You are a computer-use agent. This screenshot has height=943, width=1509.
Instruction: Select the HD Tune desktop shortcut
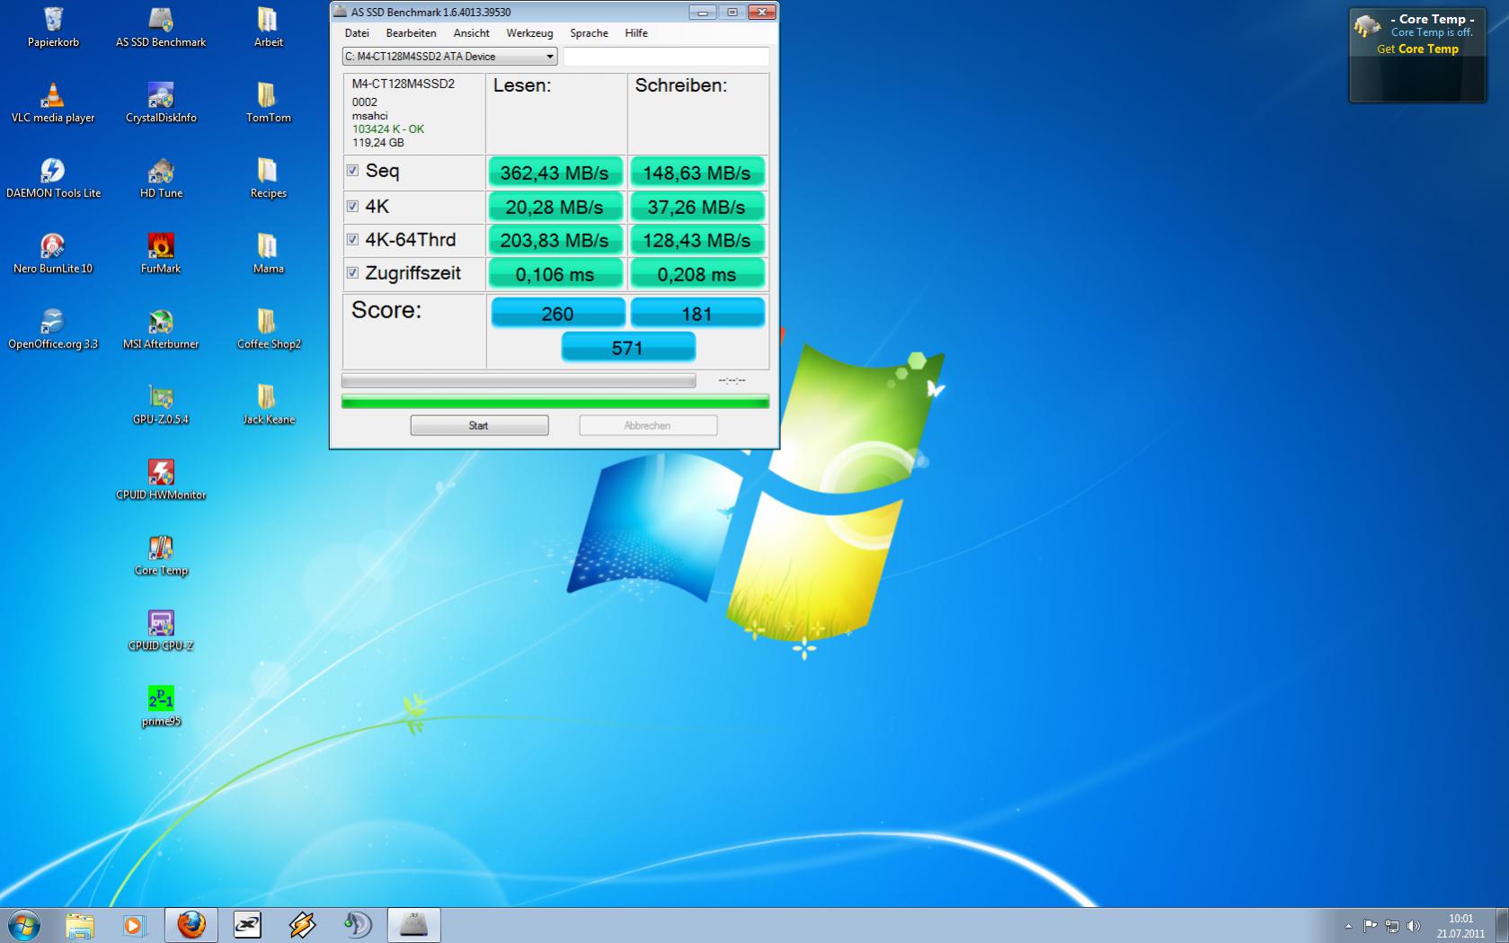[161, 178]
